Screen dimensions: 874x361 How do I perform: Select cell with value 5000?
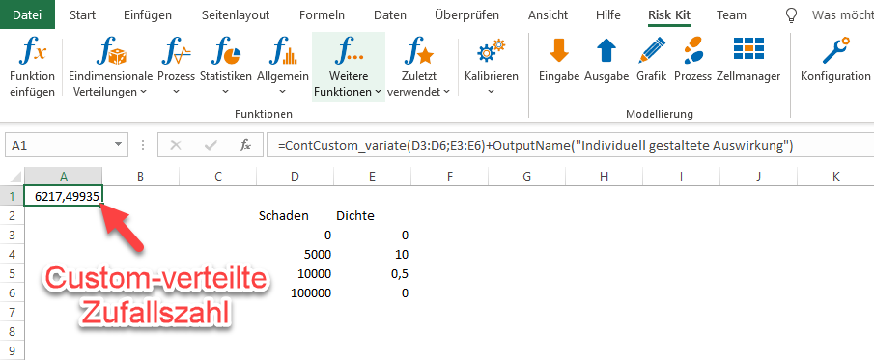pos(295,255)
